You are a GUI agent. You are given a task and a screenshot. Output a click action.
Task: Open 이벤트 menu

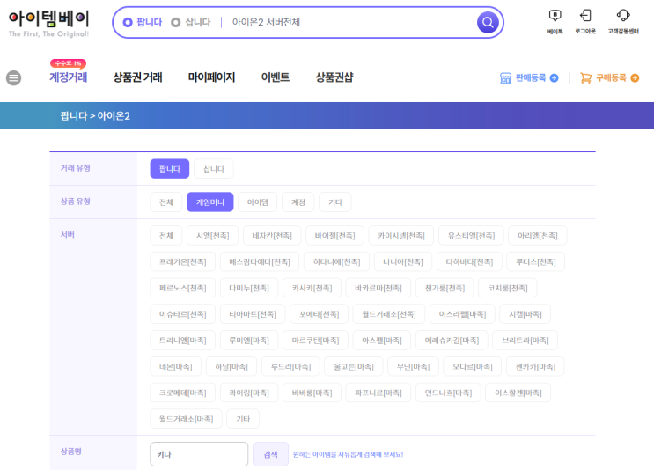(276, 77)
